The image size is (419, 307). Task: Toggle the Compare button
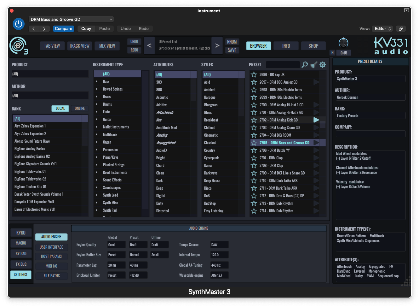point(64,29)
